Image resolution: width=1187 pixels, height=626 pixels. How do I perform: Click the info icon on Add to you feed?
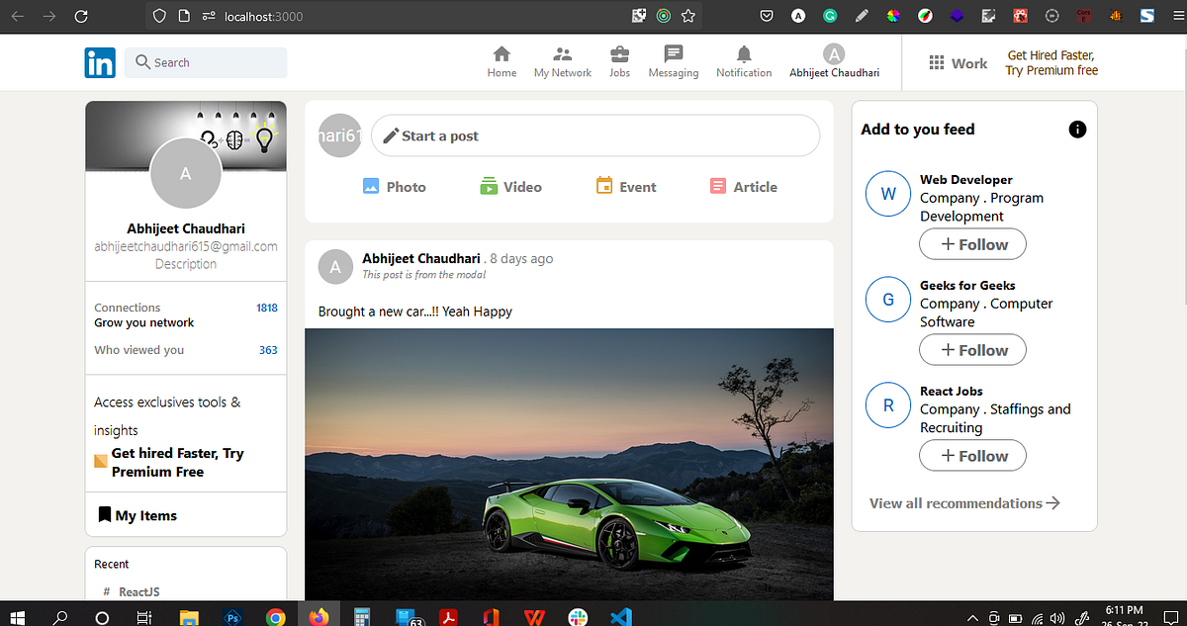click(1077, 129)
